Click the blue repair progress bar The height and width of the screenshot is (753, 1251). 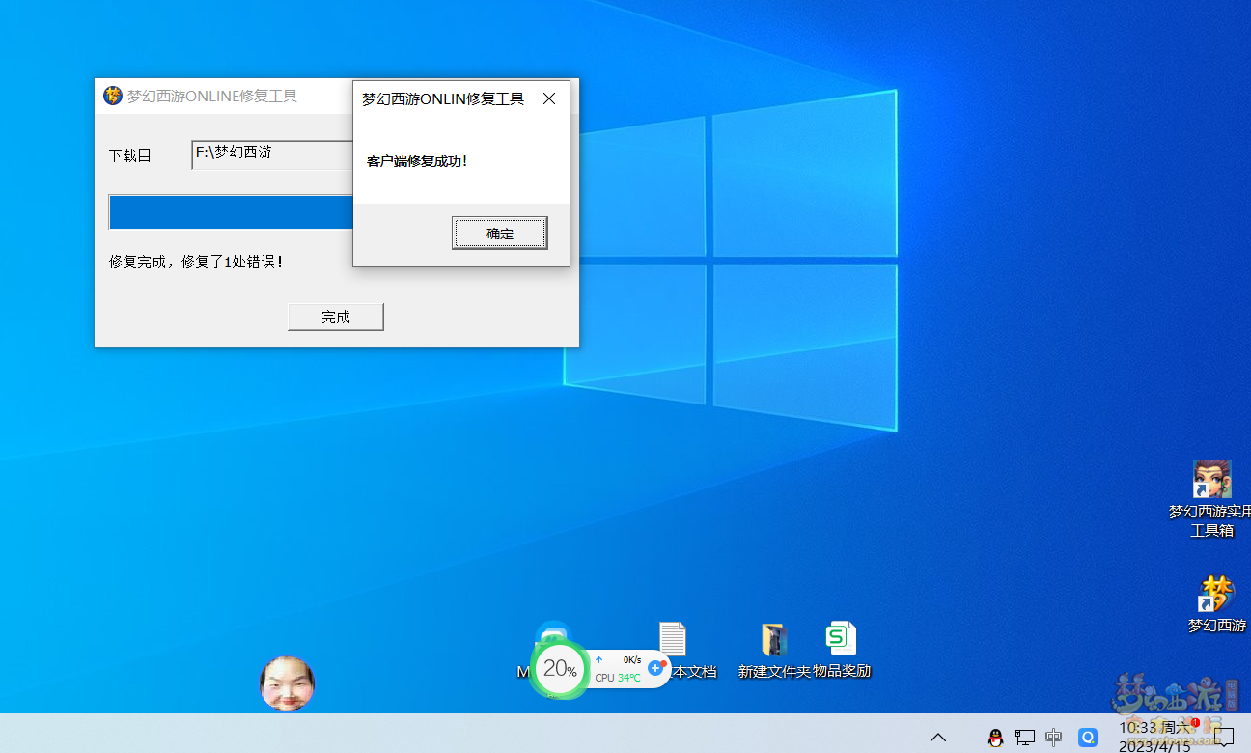pos(232,212)
